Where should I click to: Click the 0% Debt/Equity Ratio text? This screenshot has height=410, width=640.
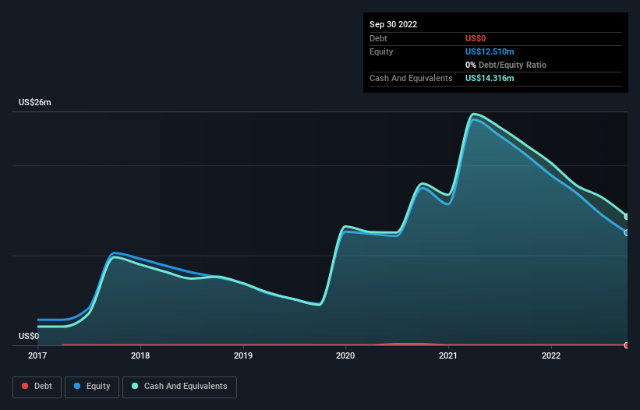(x=506, y=65)
